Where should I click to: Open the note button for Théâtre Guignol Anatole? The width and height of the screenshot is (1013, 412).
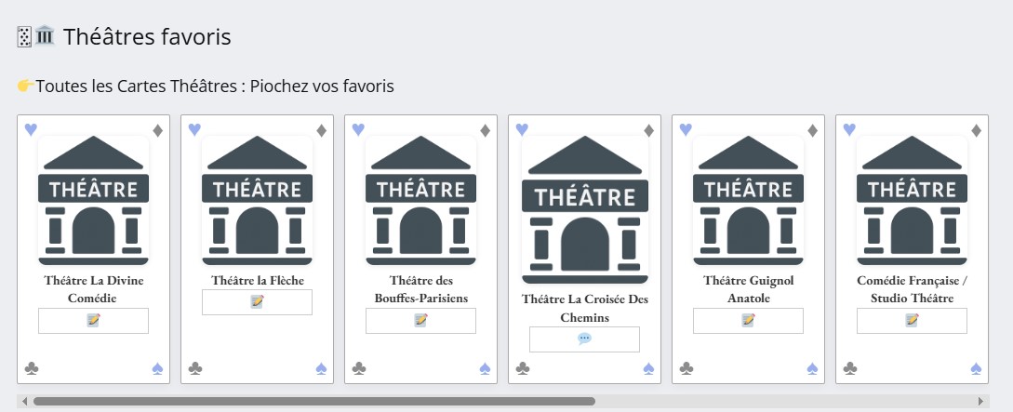tap(748, 321)
